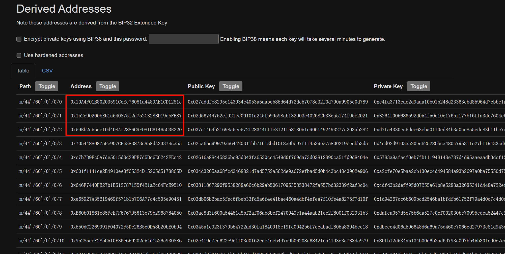Switch to the CSV tab
Viewport: 505px width, 254px height.
click(47, 71)
